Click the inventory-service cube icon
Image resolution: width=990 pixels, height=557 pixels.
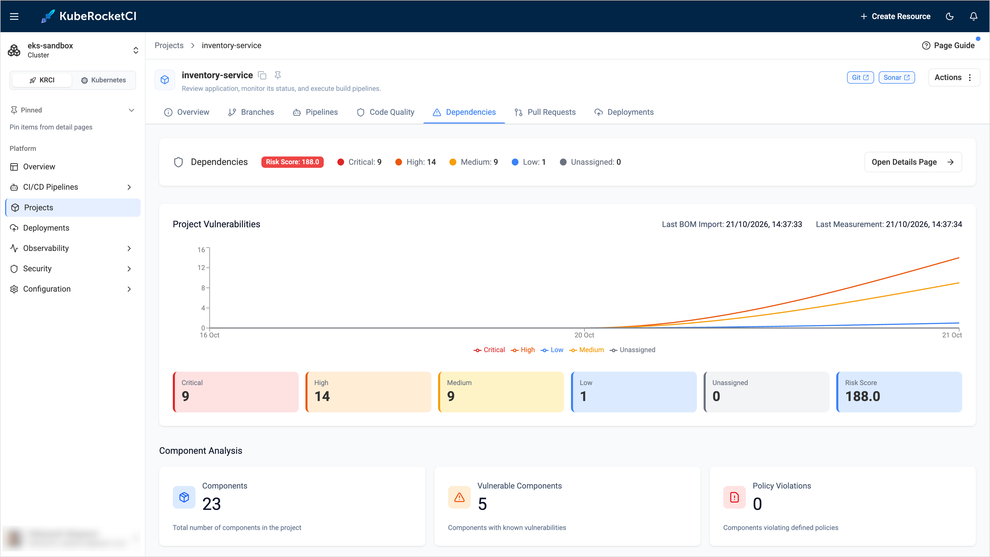[165, 80]
